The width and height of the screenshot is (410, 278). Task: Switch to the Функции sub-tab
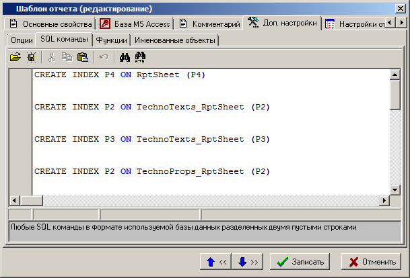point(110,40)
